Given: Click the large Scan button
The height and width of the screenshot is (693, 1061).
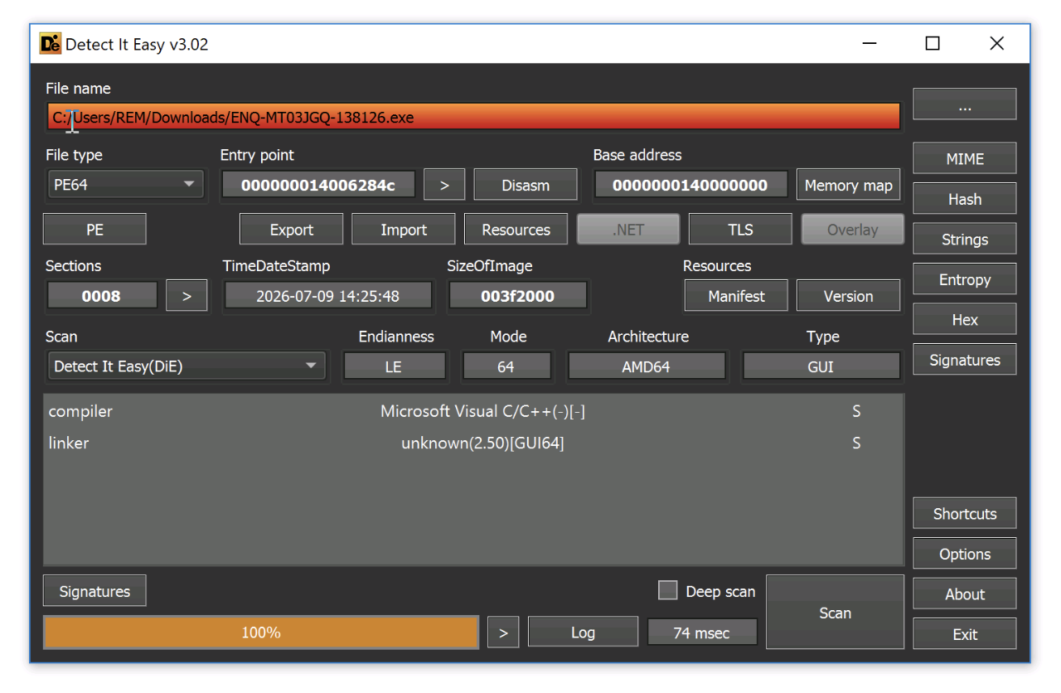Looking at the screenshot, I should click(835, 613).
